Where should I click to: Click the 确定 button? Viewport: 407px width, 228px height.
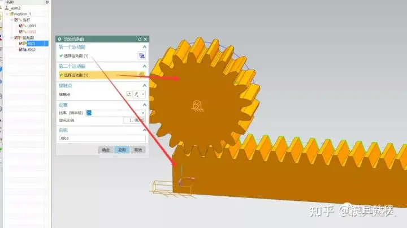[106, 150]
